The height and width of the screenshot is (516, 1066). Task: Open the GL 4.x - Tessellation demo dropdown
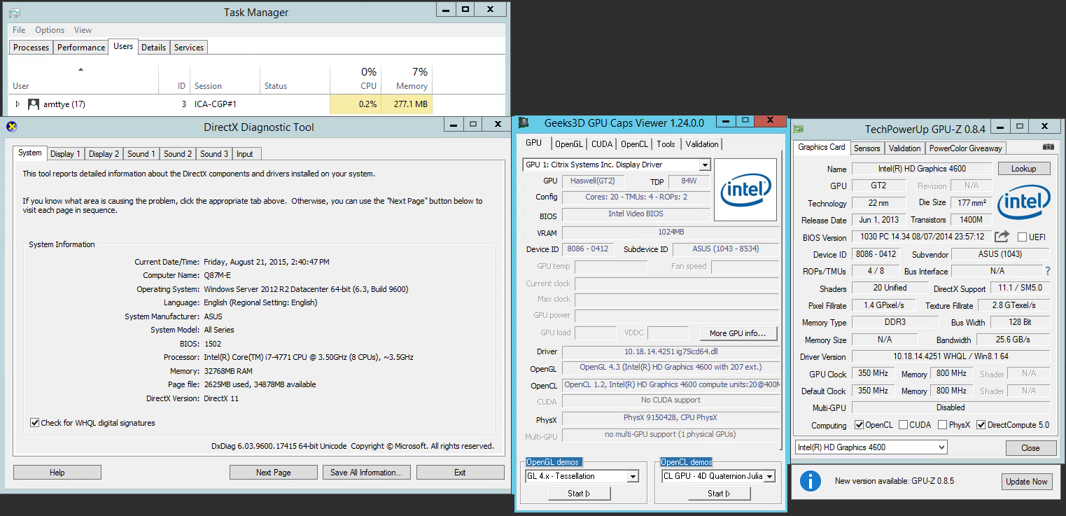633,477
